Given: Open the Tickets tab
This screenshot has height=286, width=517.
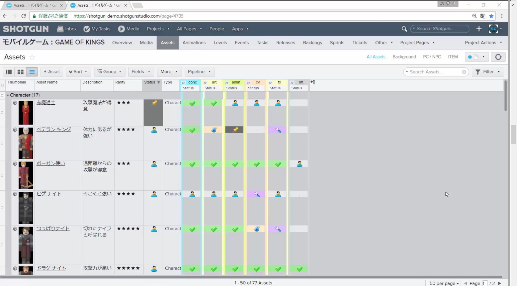Looking at the screenshot, I should point(360,43).
